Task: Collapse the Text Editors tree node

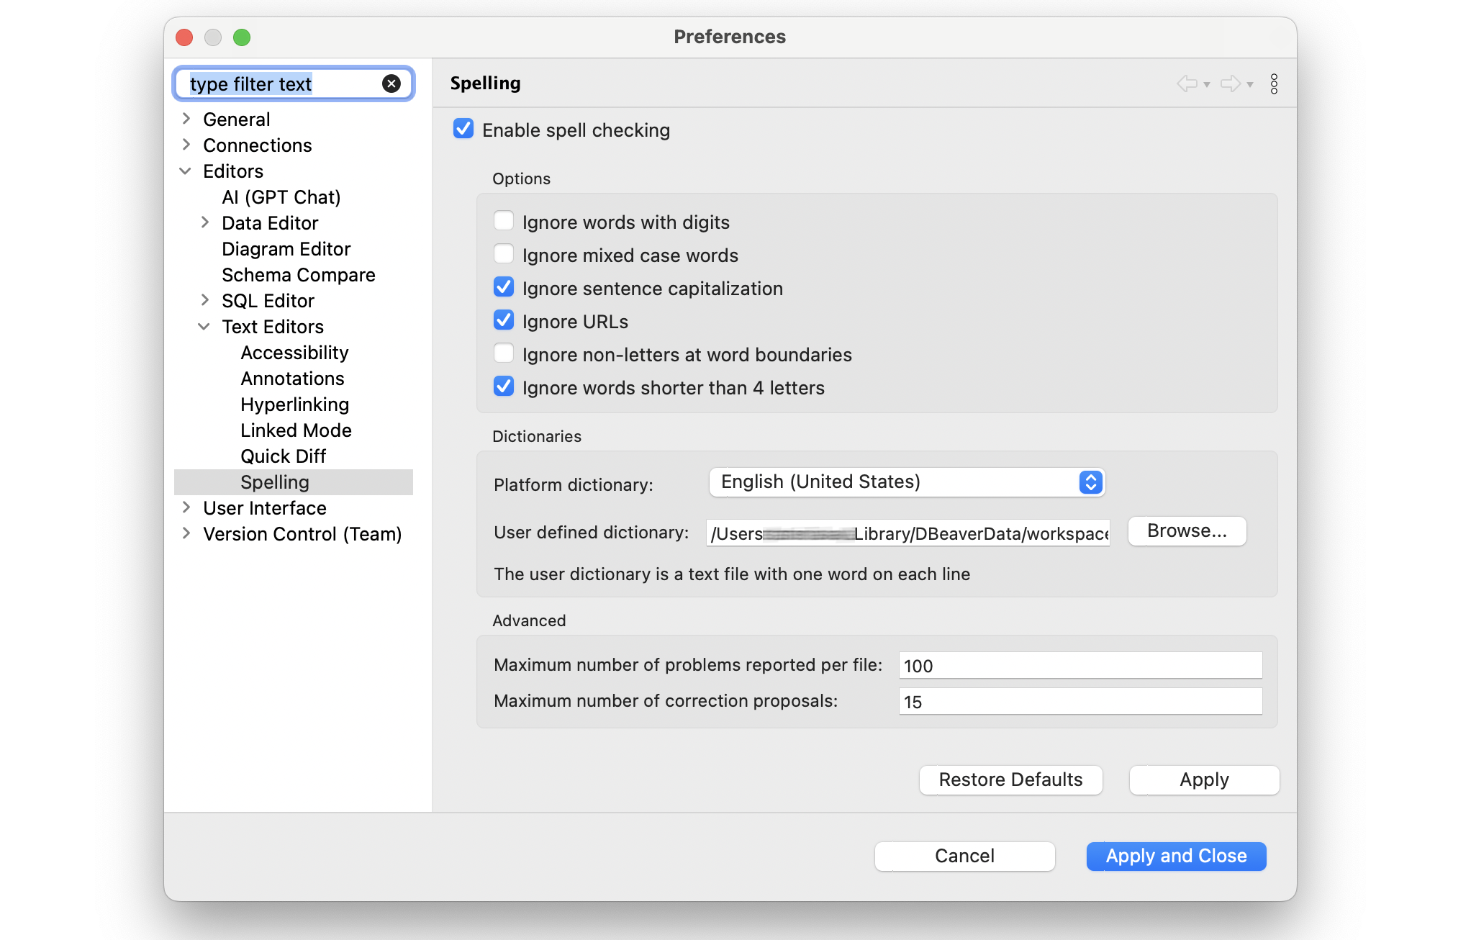Action: [204, 327]
